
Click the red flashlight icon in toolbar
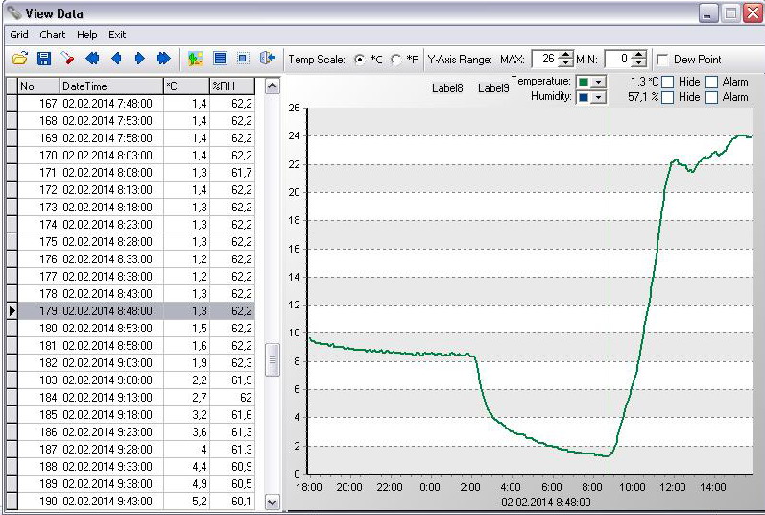tap(67, 59)
